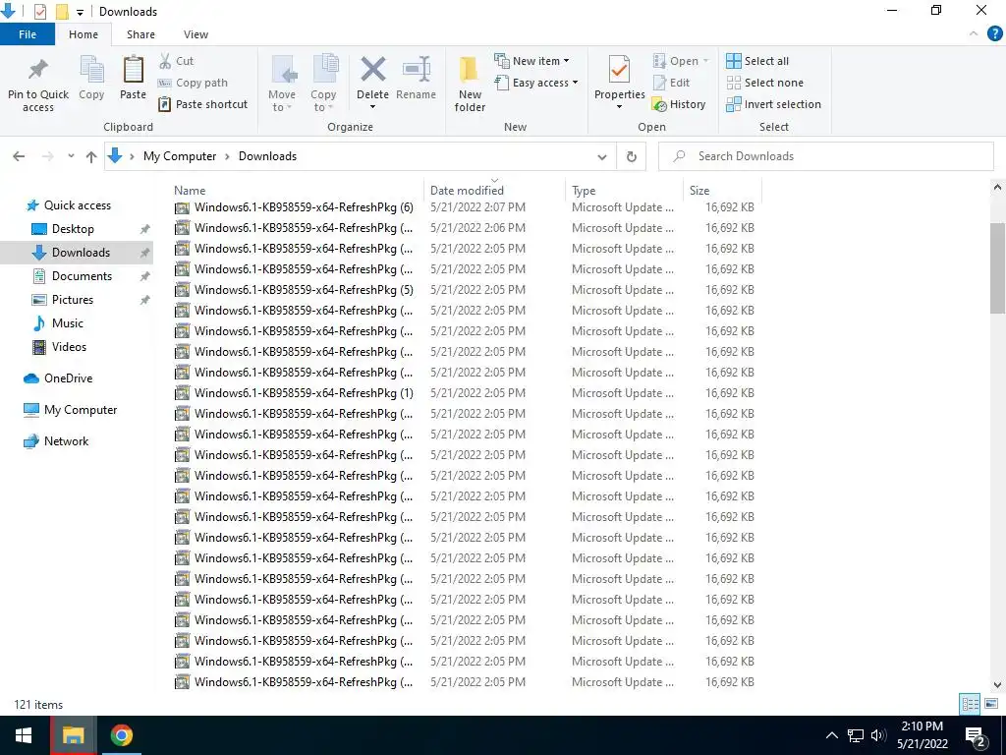Open the Open dropdown in ribbon

(681, 61)
